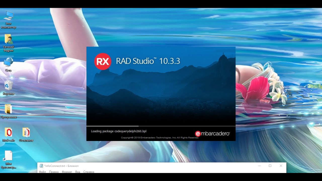322x181 pixels.
Task: Open the Формат menu in Notepad
Action: (67, 172)
